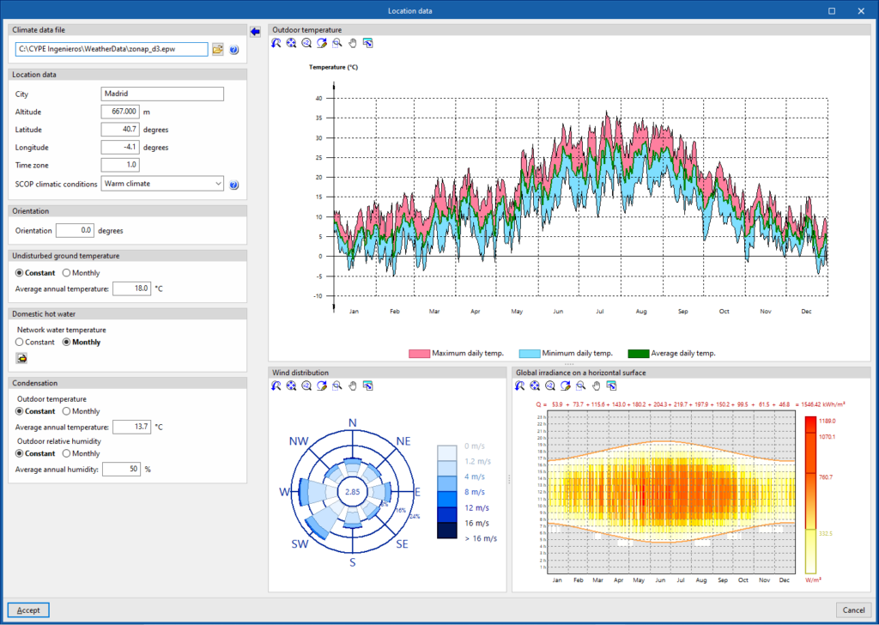Select Monthly for condensation outdoor temperature
The height and width of the screenshot is (625, 879).
coord(68,411)
